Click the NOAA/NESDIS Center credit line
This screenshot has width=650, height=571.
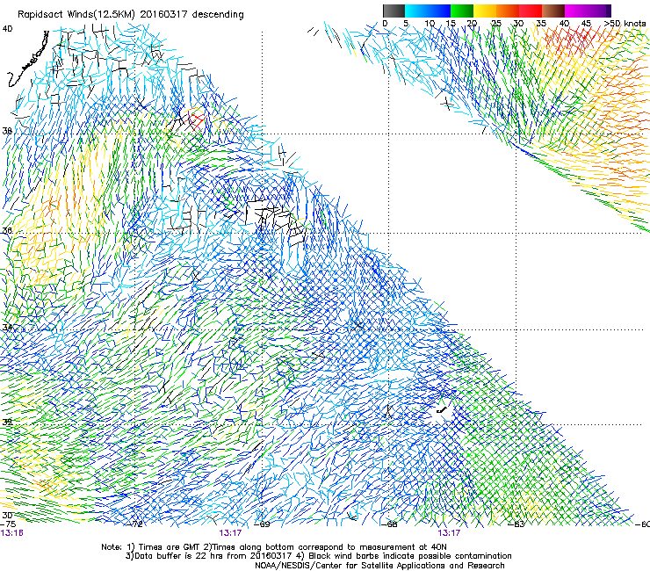(379, 566)
